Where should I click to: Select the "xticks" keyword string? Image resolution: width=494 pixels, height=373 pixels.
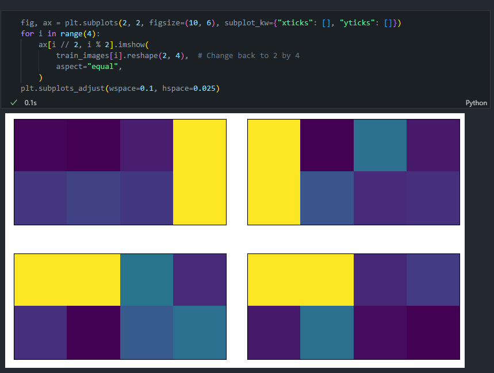[296, 22]
